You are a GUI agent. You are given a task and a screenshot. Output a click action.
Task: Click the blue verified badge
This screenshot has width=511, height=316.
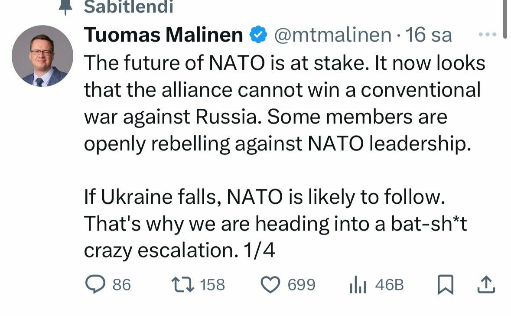click(x=258, y=35)
